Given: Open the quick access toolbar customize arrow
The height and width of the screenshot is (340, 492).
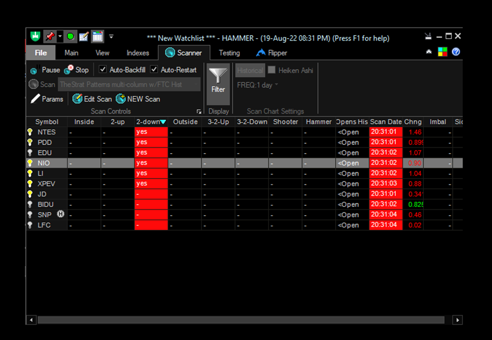Looking at the screenshot, I should [111, 37].
